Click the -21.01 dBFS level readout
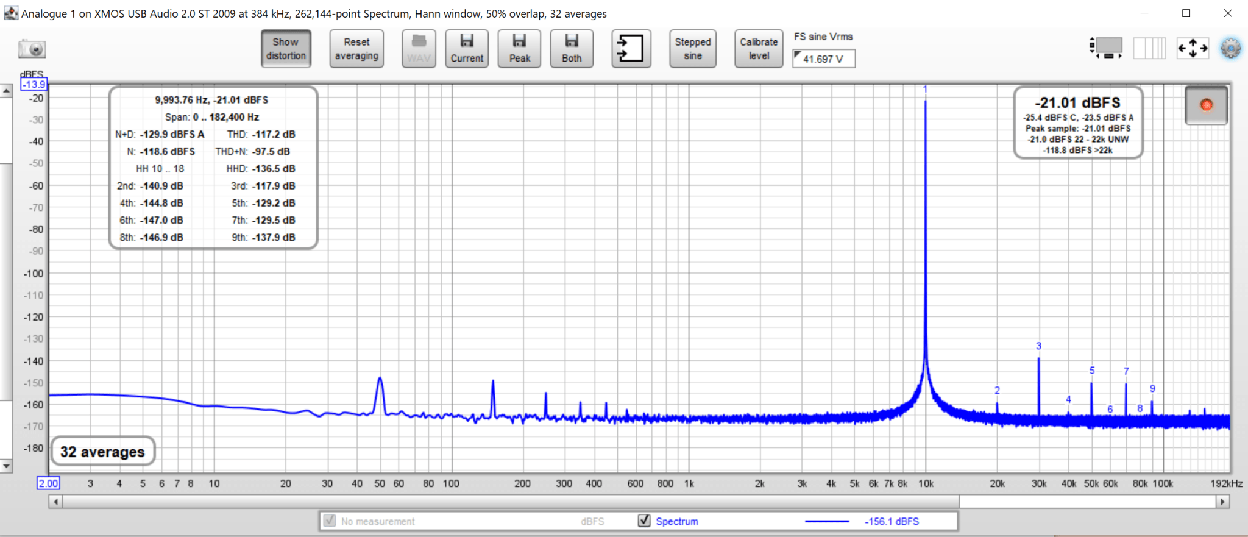The height and width of the screenshot is (537, 1248). [1077, 102]
